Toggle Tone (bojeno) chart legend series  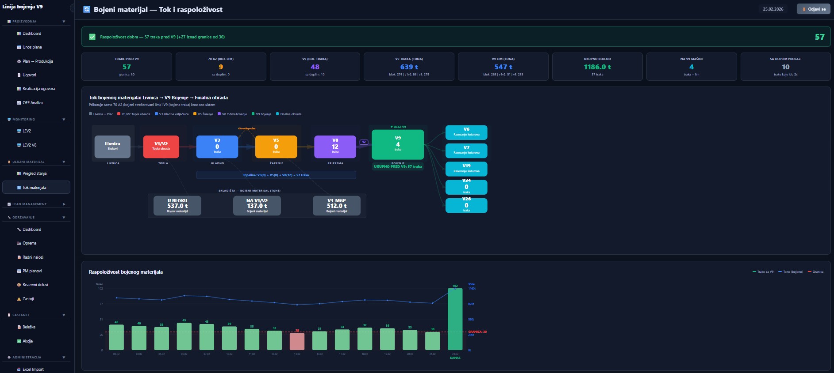pos(791,272)
